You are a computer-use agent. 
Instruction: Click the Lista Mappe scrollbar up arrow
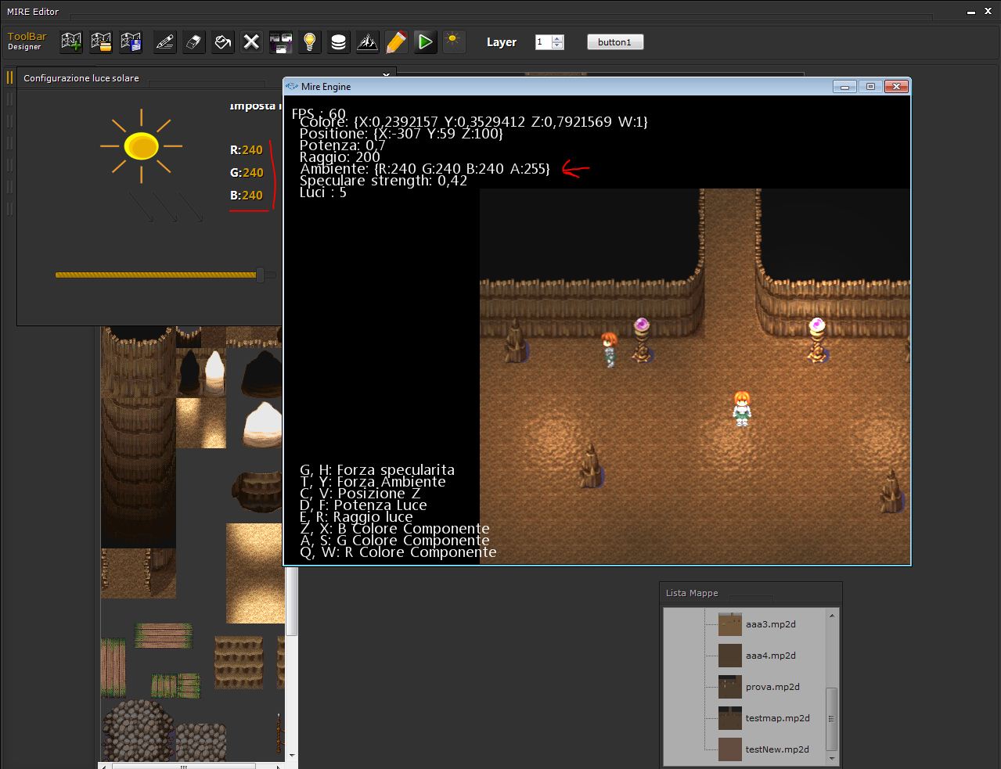coord(831,616)
